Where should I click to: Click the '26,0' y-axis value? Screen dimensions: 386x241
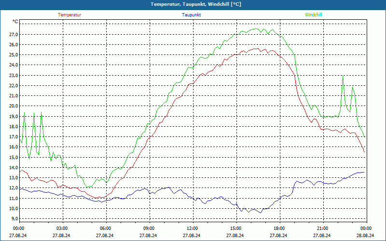point(14,45)
